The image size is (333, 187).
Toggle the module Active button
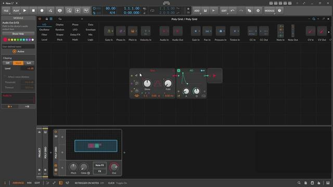[x=18, y=51]
